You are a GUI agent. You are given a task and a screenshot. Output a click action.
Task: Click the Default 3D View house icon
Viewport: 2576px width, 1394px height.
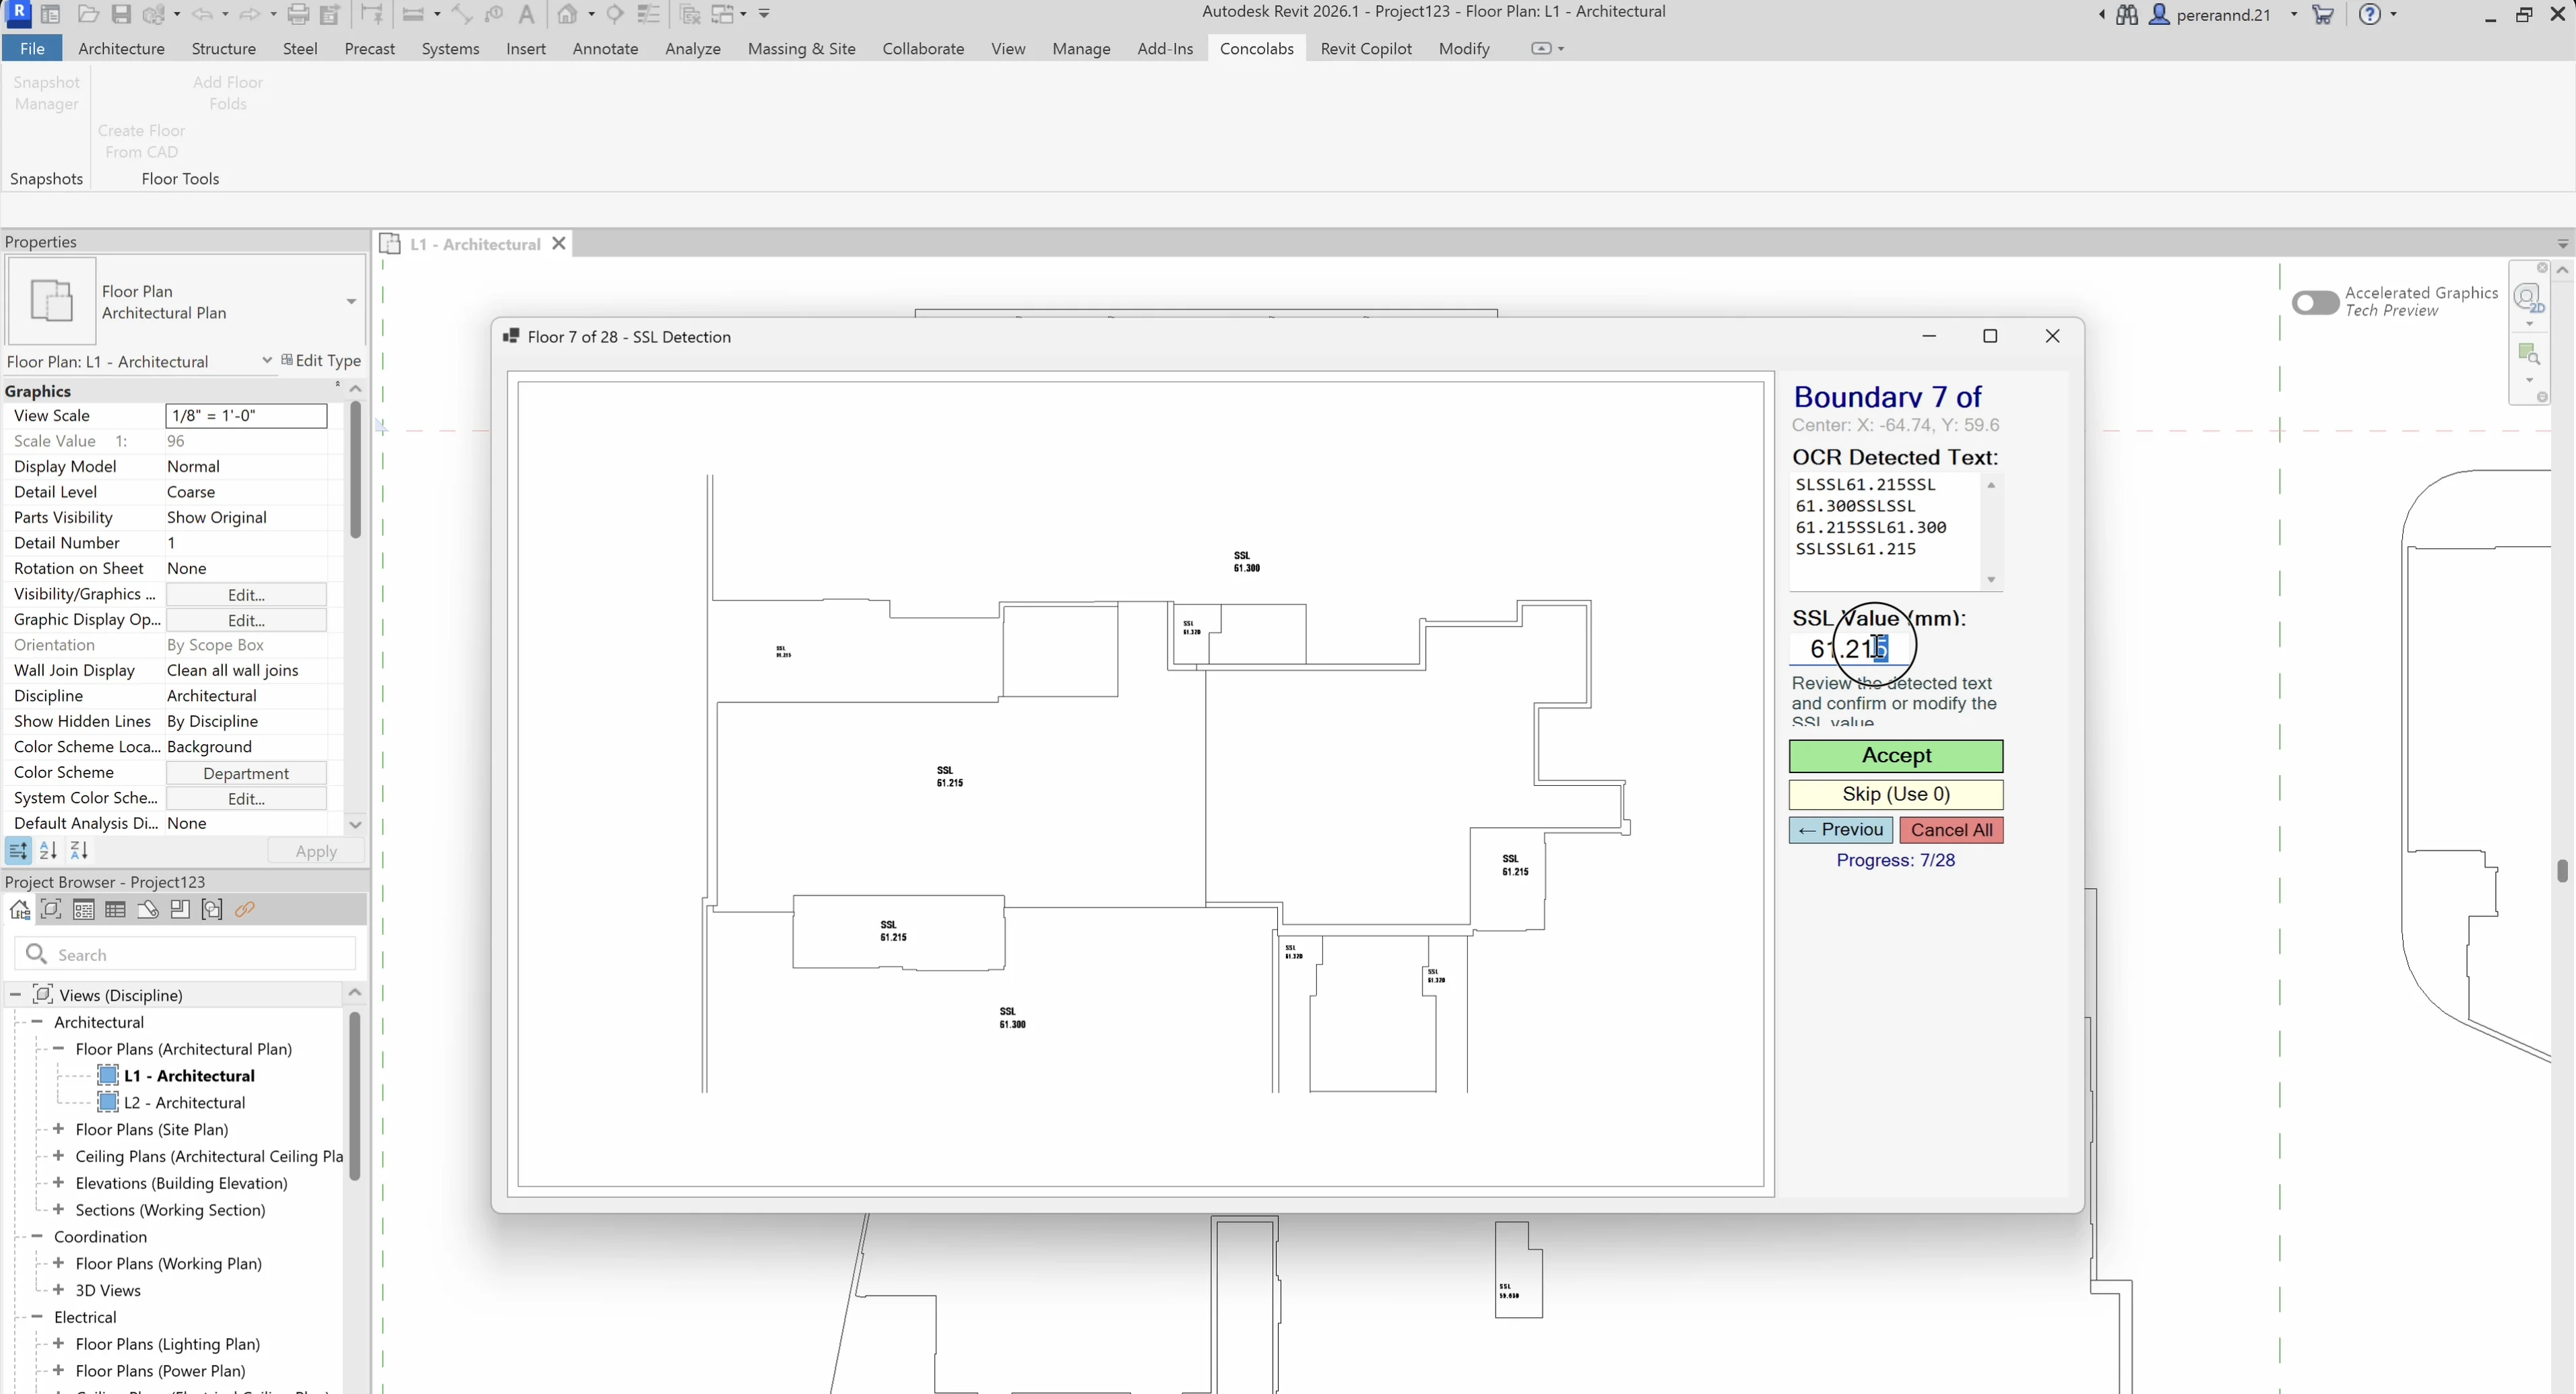click(x=568, y=14)
